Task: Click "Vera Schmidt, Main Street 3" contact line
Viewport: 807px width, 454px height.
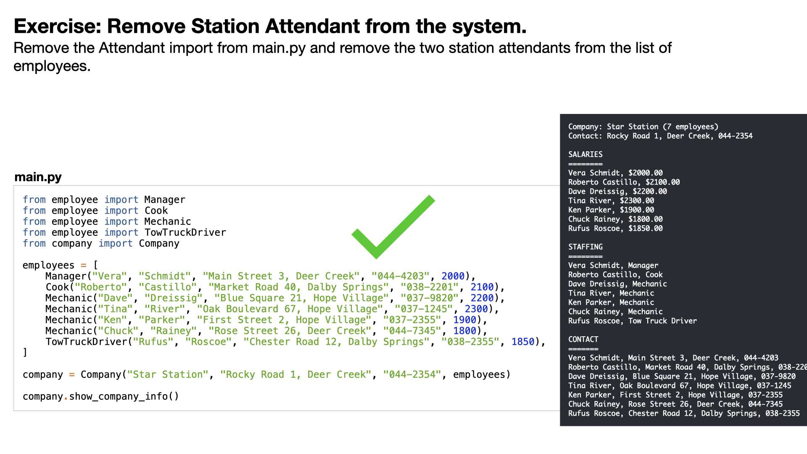Action: click(x=673, y=358)
